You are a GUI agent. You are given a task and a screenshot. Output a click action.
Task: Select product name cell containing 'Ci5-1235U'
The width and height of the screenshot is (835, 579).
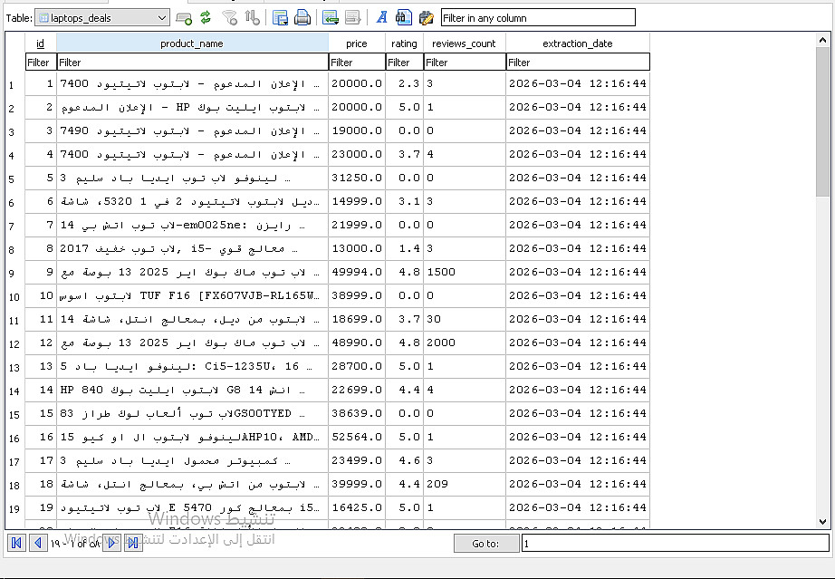(192, 366)
